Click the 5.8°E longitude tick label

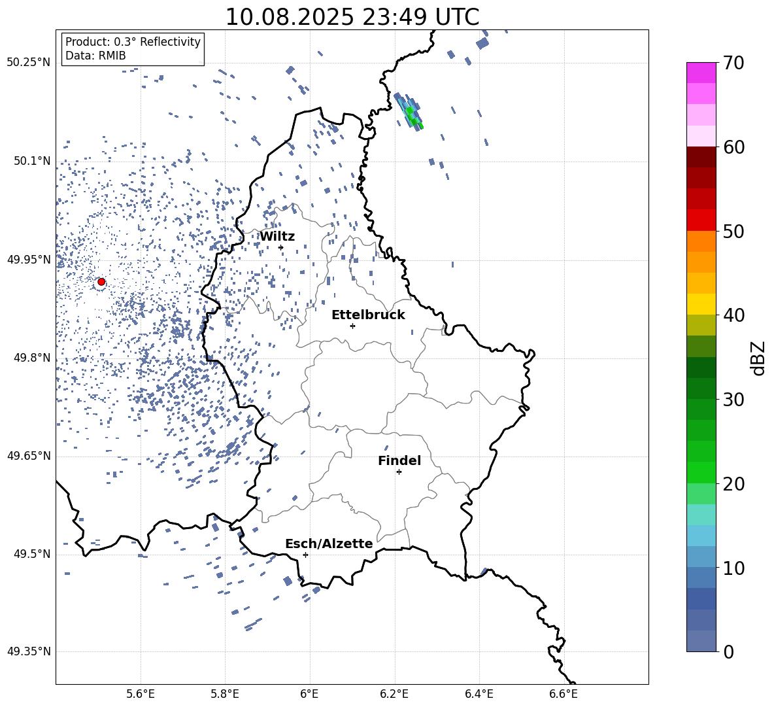click(x=225, y=694)
